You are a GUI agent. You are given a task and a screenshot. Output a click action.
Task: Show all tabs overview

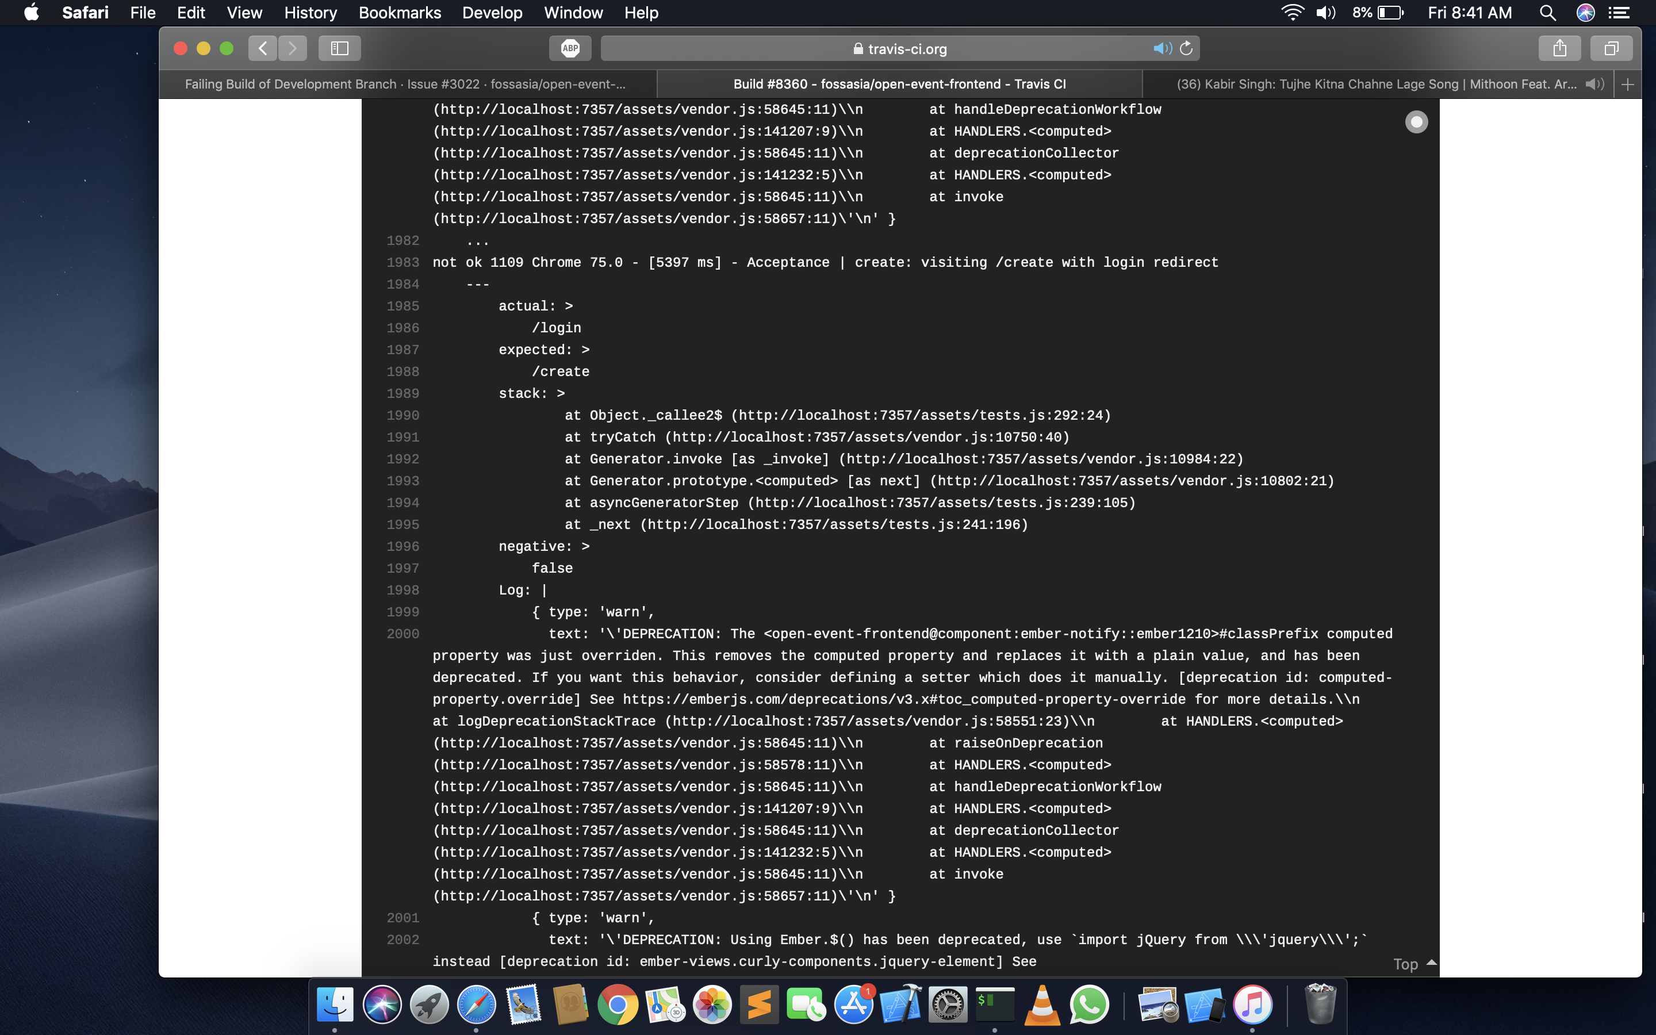tap(1612, 49)
